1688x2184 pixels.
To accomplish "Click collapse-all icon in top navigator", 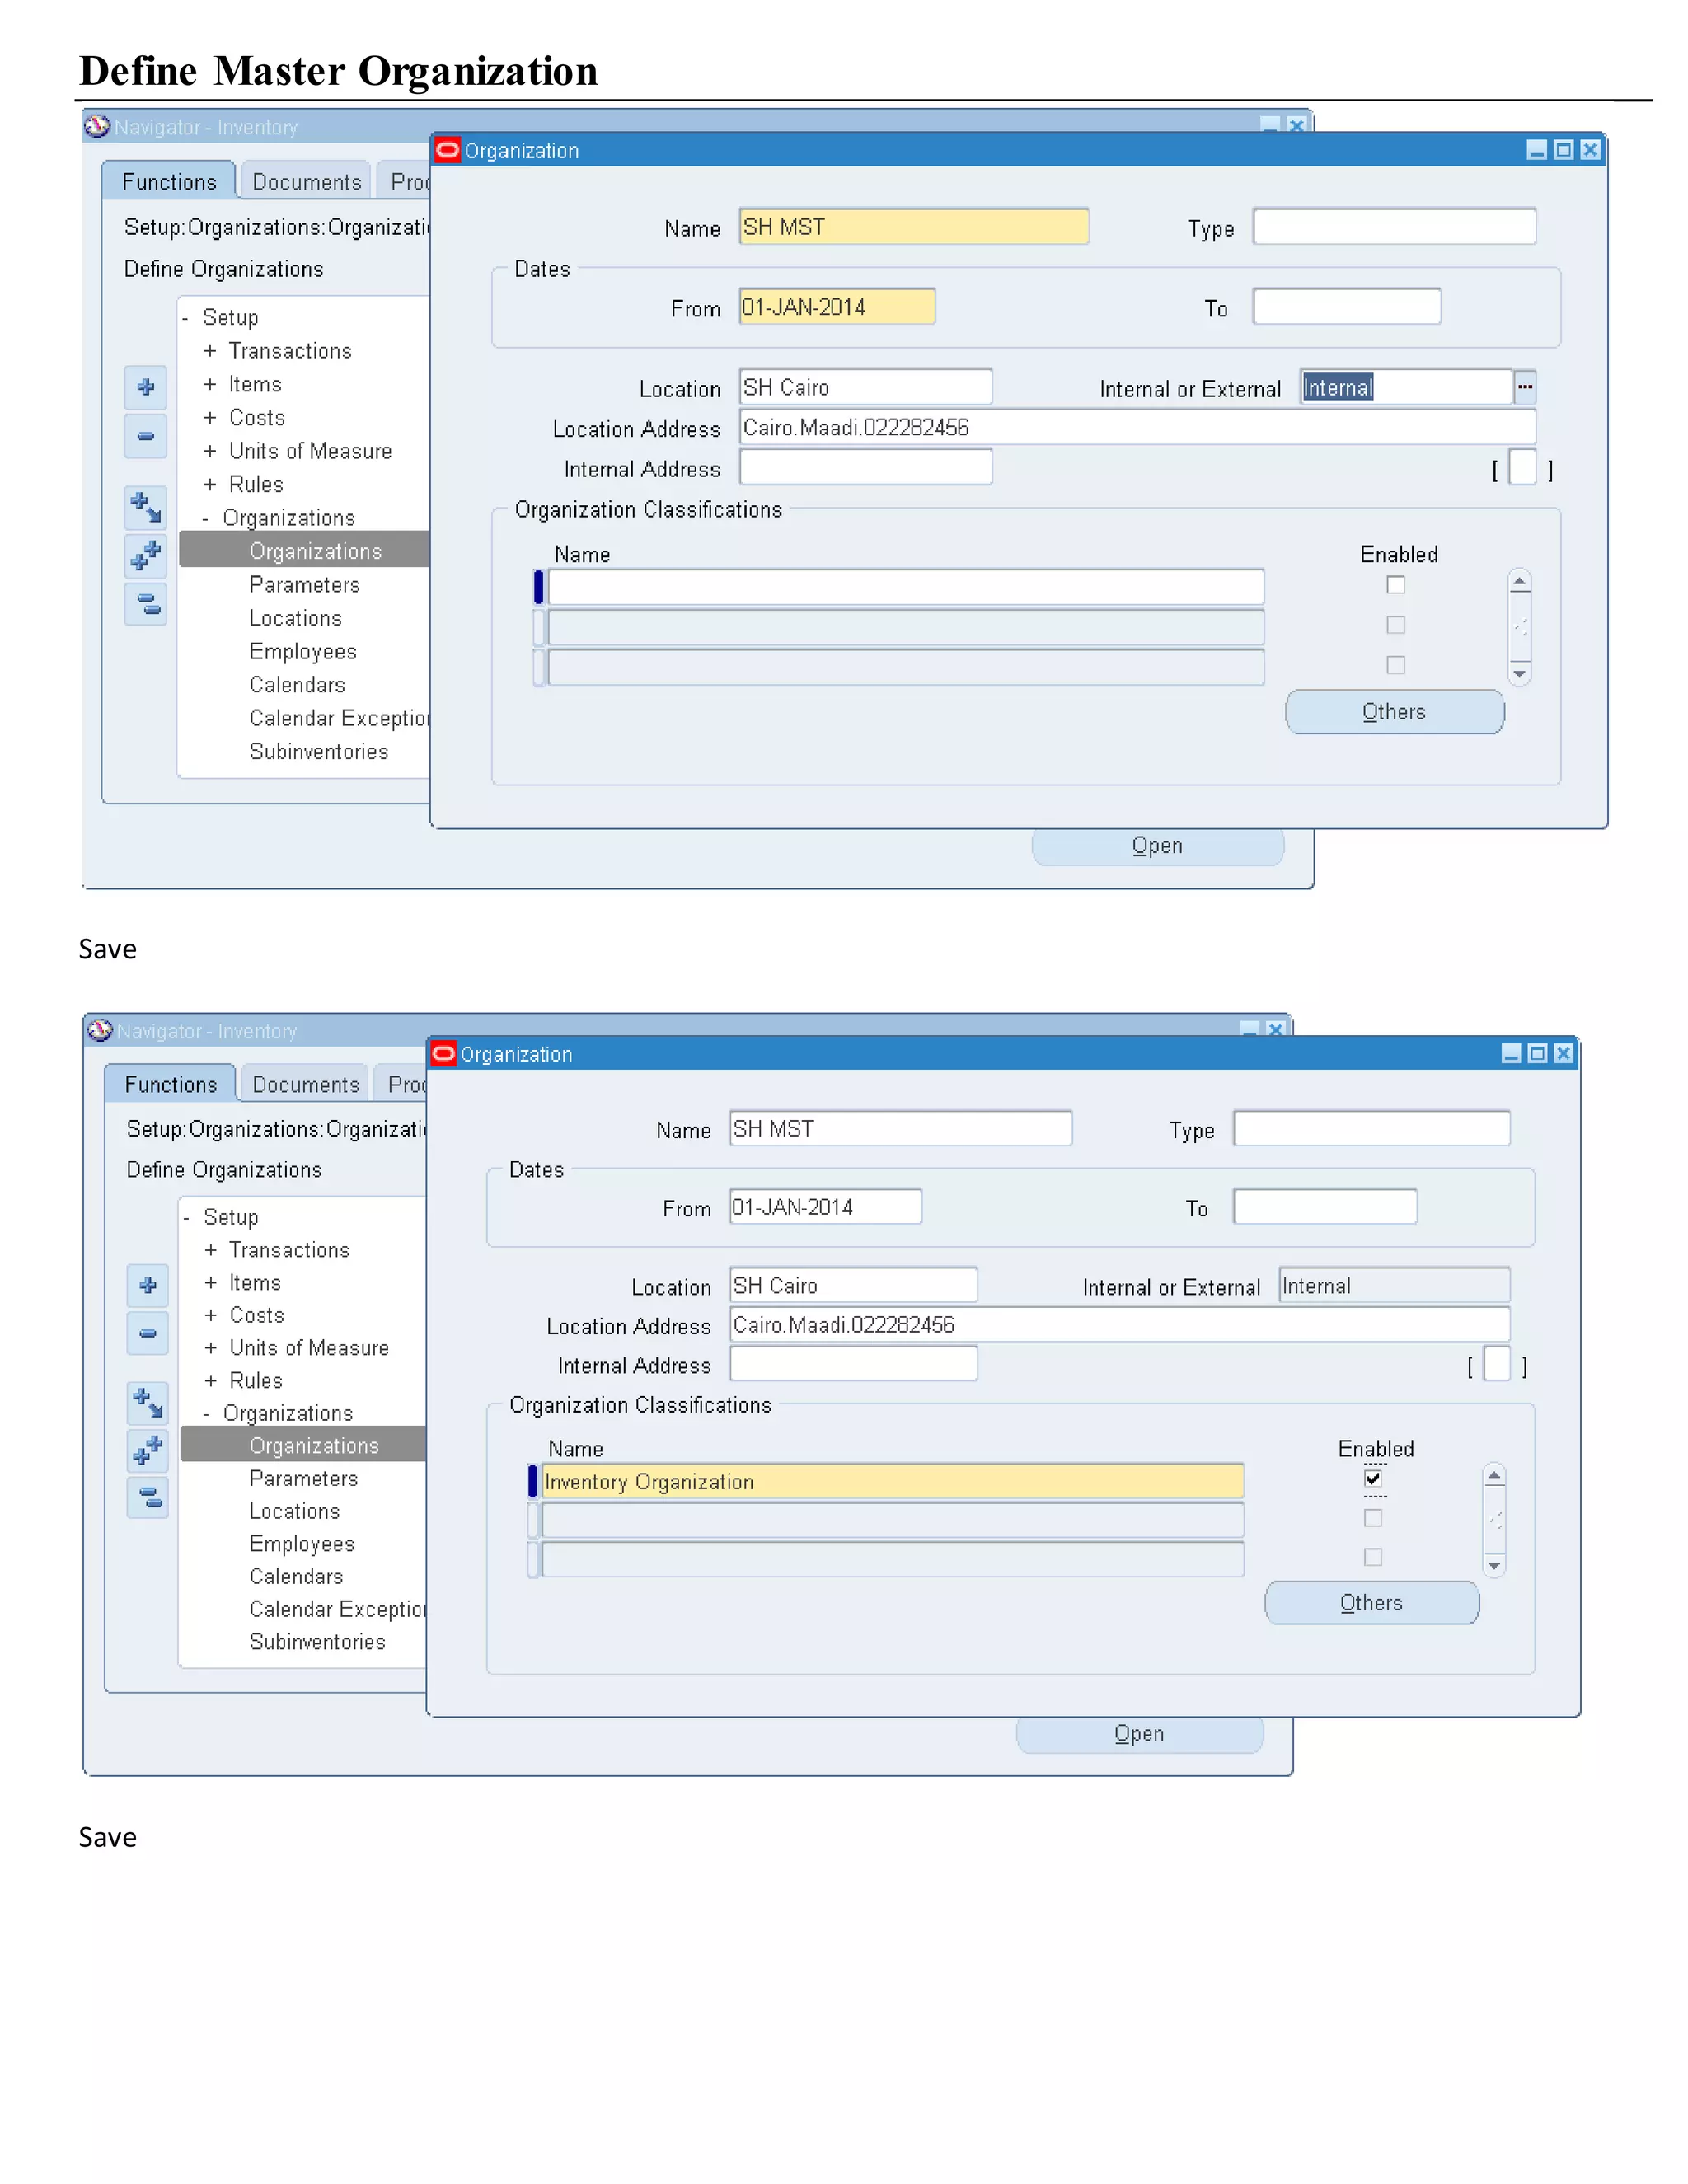I will [146, 604].
